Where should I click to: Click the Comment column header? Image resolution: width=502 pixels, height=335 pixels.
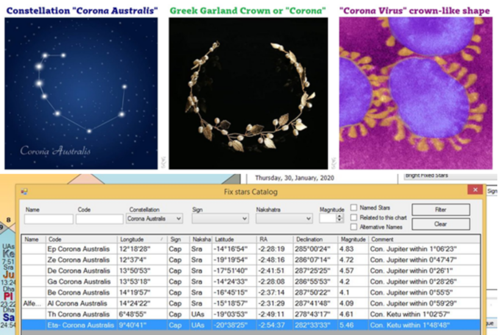pyautogui.click(x=421, y=239)
